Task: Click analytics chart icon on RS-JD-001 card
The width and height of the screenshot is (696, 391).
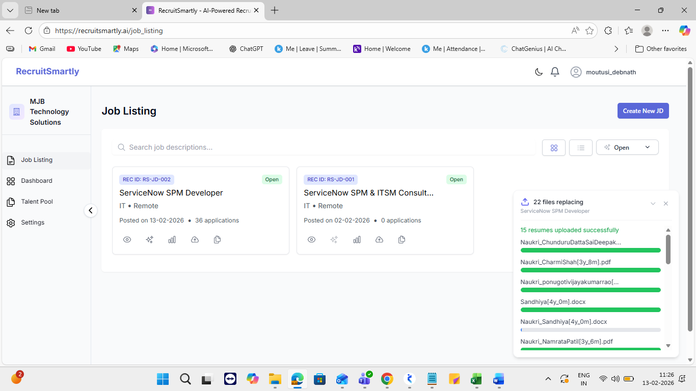Action: 357,240
